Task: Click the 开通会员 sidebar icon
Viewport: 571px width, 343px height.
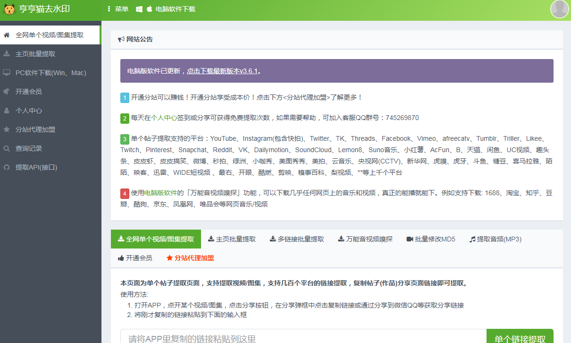Action: tap(7, 92)
